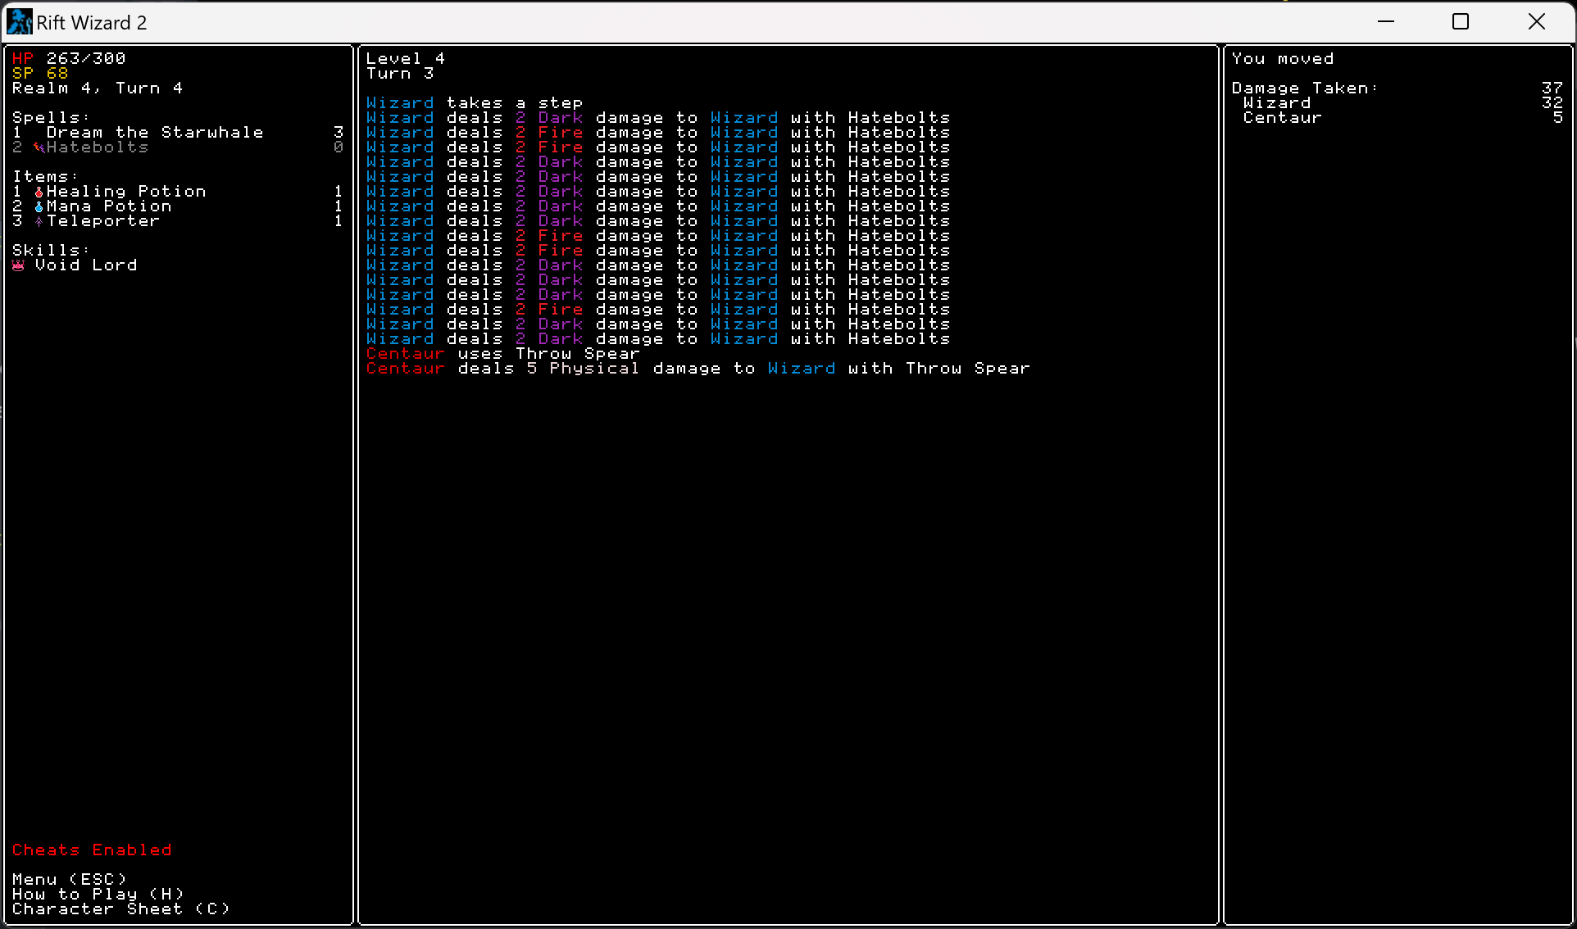Click the purple Teleporter item icon
The image size is (1577, 929).
[39, 221]
